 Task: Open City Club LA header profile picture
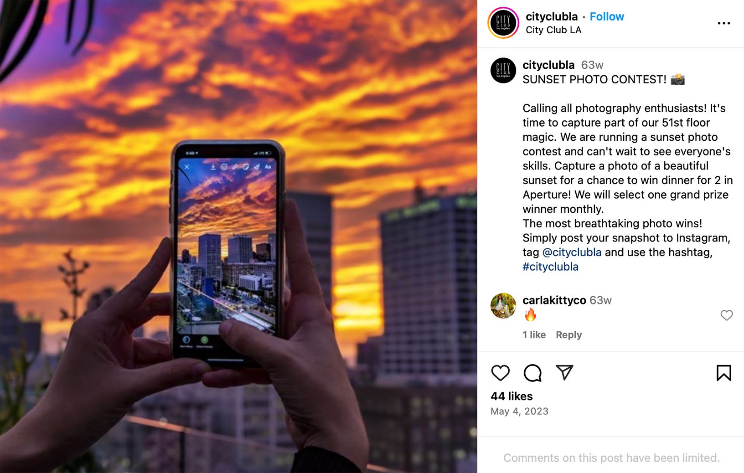coord(503,23)
